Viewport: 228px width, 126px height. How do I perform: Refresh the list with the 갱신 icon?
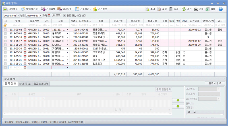click(184, 9)
